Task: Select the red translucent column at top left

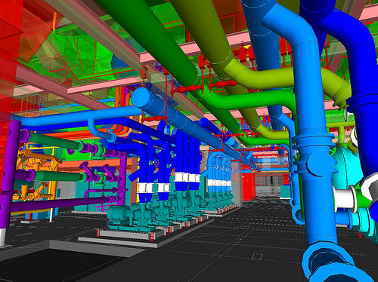Action: (x=9, y=60)
